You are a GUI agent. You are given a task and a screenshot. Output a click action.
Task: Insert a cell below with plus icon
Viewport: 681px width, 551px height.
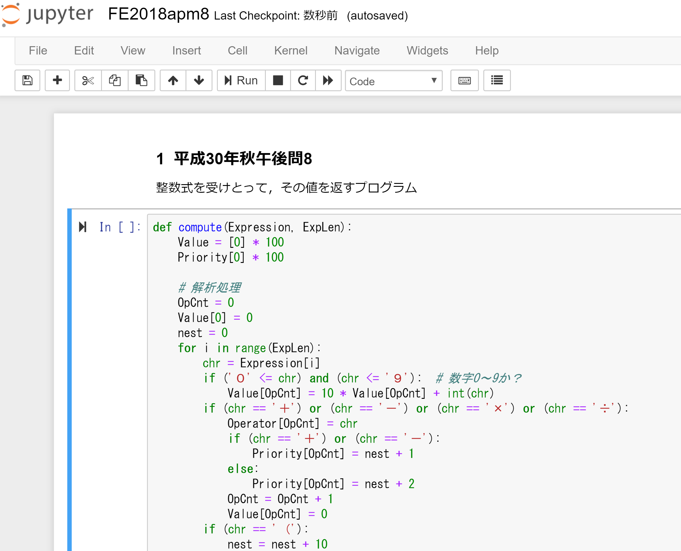(x=57, y=80)
